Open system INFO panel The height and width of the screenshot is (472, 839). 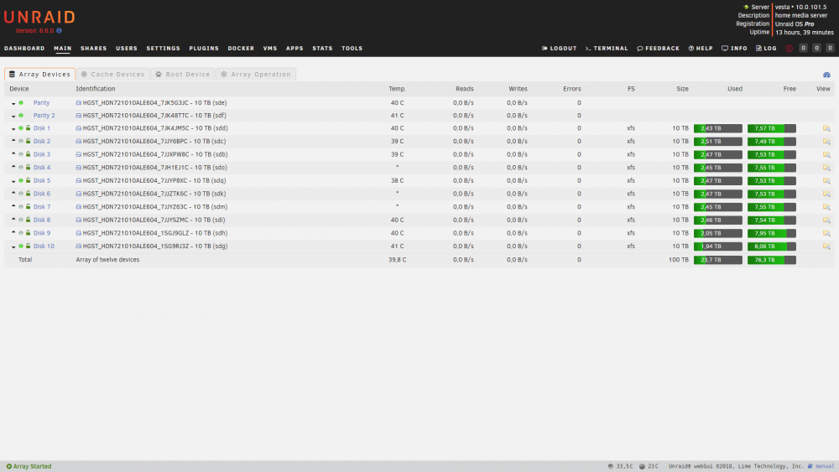point(734,48)
